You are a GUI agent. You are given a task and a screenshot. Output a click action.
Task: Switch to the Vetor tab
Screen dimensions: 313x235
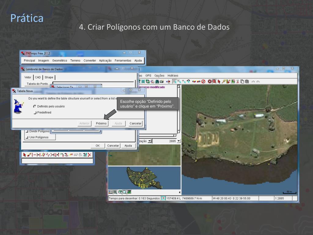pyautogui.click(x=28, y=77)
